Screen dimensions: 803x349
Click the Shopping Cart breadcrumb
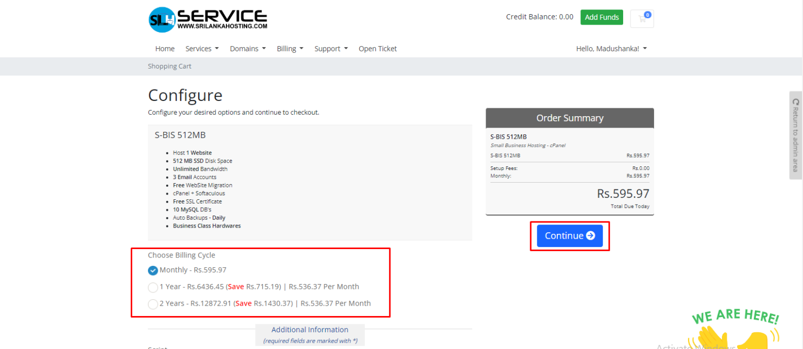coord(169,66)
